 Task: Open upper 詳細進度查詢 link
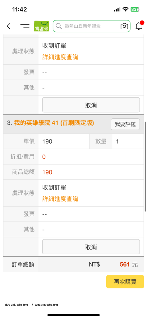coord(60,57)
